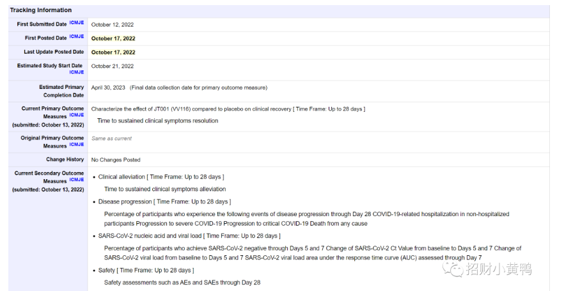
Task: Select the Disease progression outcome bullet
Action: [x=165, y=202]
